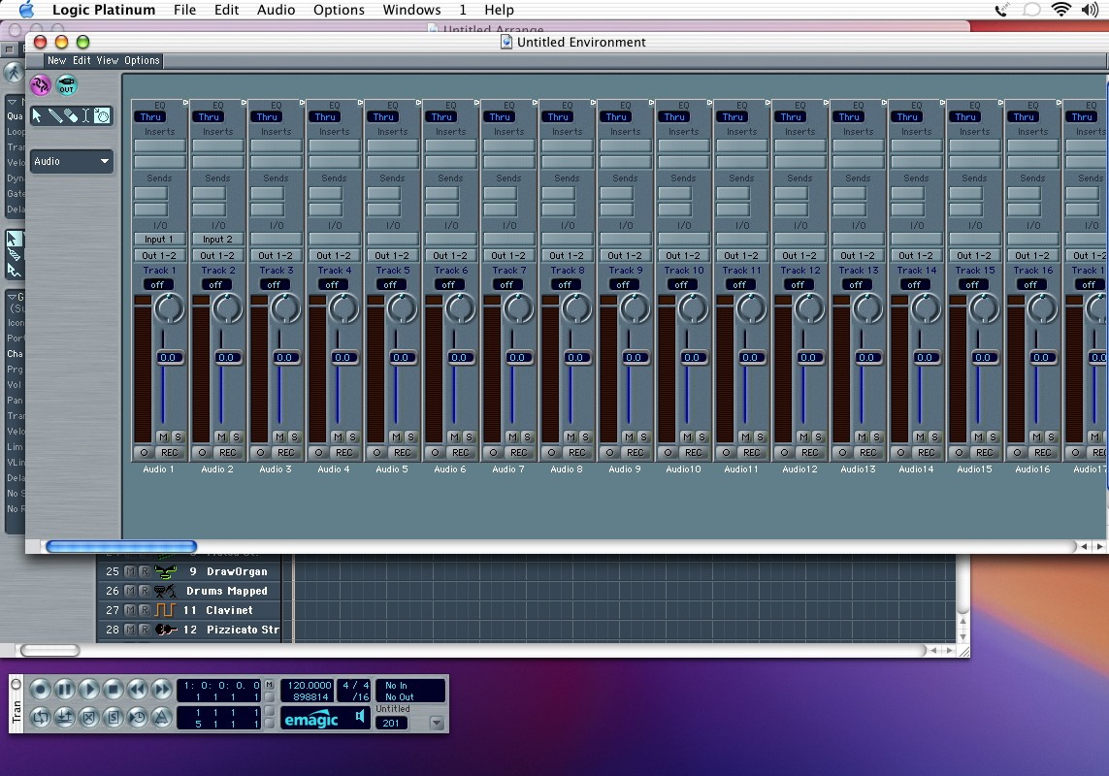1109x776 pixels.
Task: Open the Audio menu in the menu bar
Action: pyautogui.click(x=276, y=10)
